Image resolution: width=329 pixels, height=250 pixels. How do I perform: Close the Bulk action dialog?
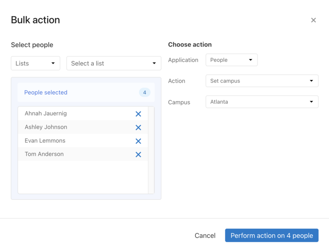(313, 20)
